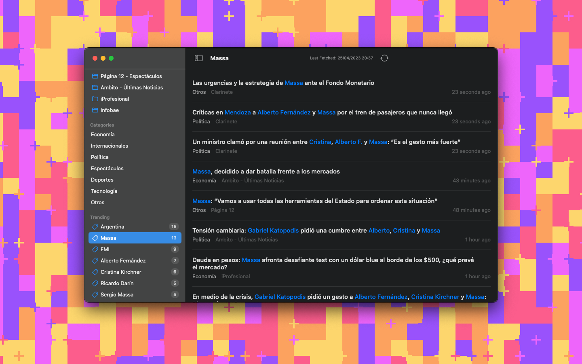Click the tag icon next to Argentina
Screen dimensions: 582x364
(x=95, y=226)
